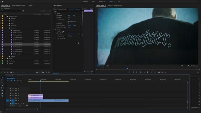Click the Go to In button
201x113 pixels.
[x=141, y=72]
